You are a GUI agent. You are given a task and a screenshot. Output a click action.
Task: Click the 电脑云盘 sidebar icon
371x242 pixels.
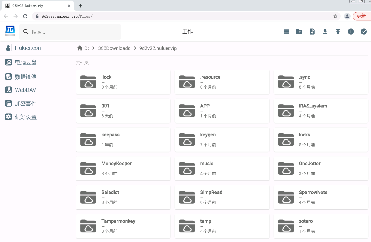[8, 62]
